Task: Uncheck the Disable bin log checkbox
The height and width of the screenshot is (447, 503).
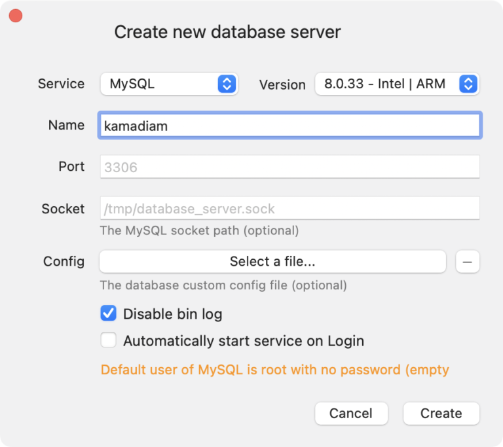Action: 108,314
